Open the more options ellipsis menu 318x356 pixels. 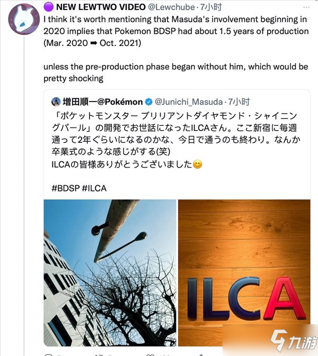(x=306, y=7)
